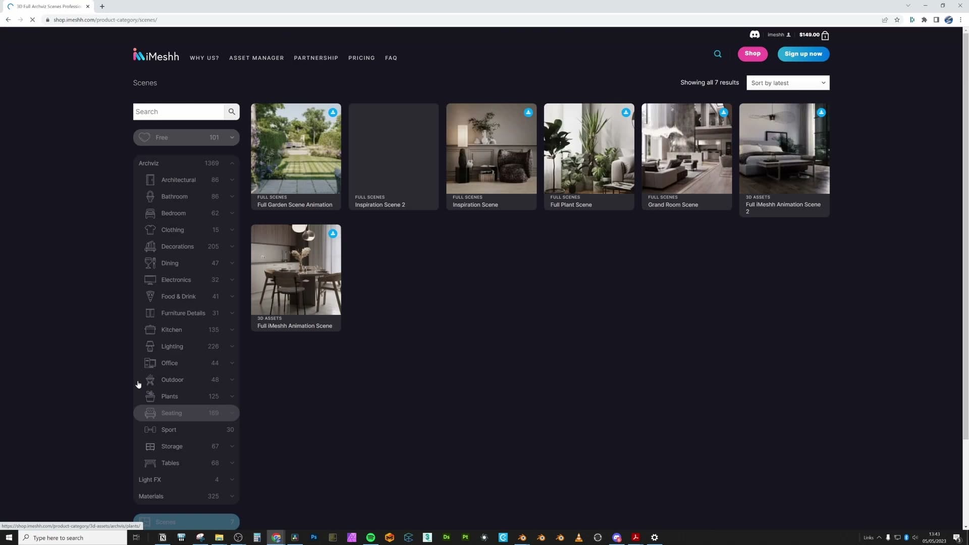Click the Office desk icon

coord(150,363)
